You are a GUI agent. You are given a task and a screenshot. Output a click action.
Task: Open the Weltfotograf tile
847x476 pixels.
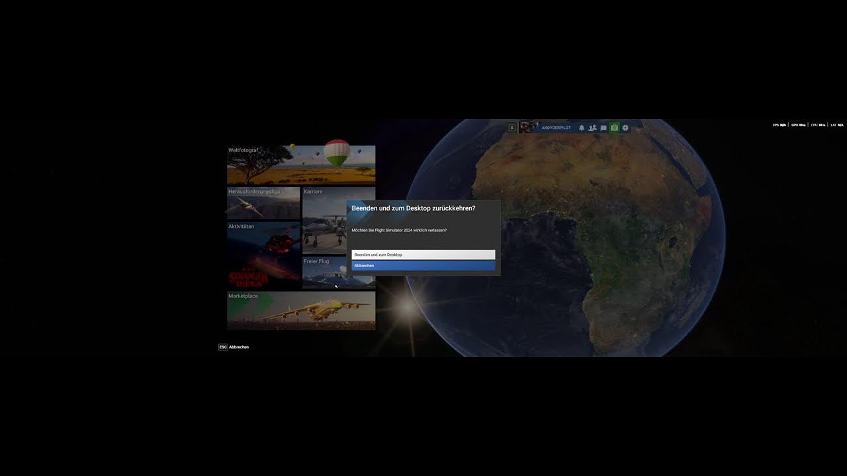(301, 165)
